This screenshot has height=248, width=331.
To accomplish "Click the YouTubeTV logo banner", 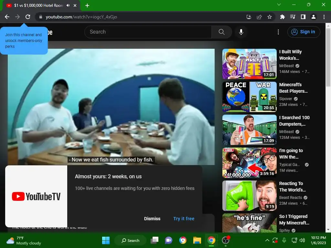I will 36,196.
